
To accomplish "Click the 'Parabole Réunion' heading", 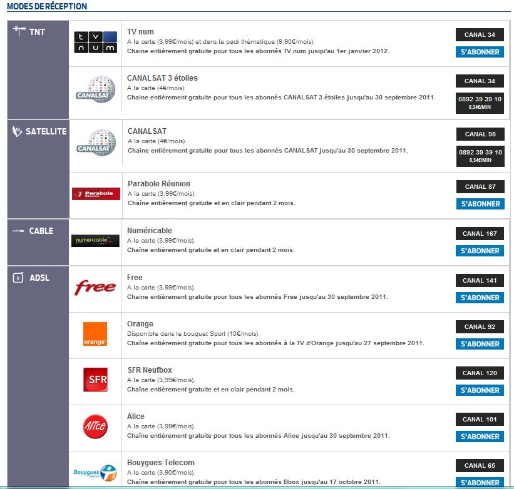I will coord(159,184).
